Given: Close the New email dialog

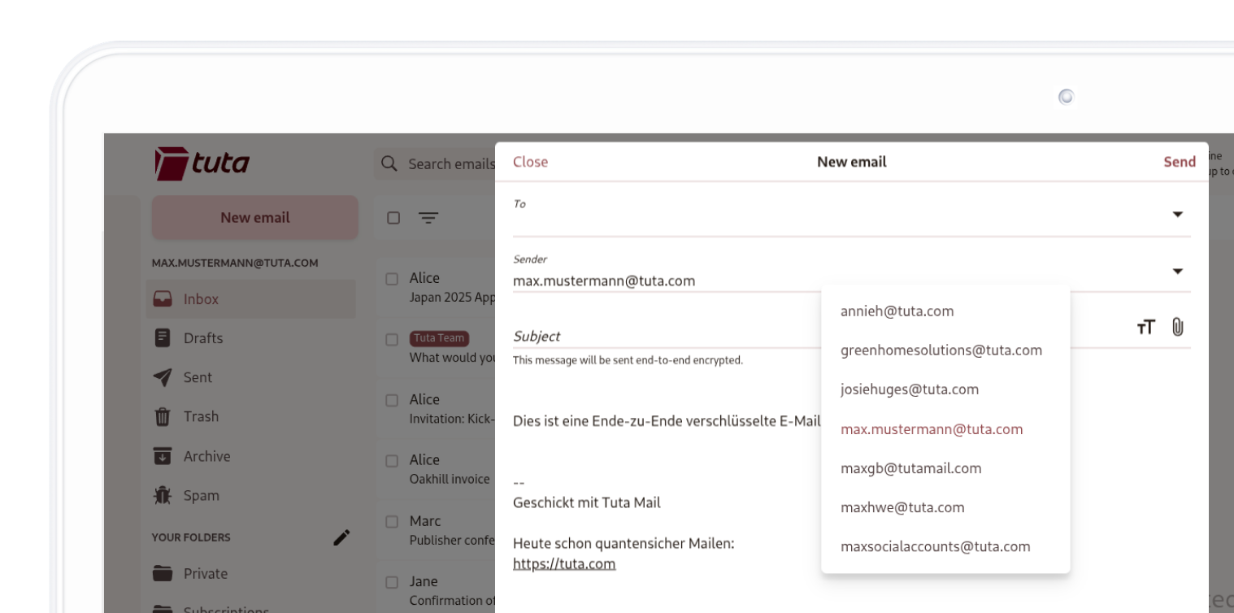Looking at the screenshot, I should pos(531,162).
